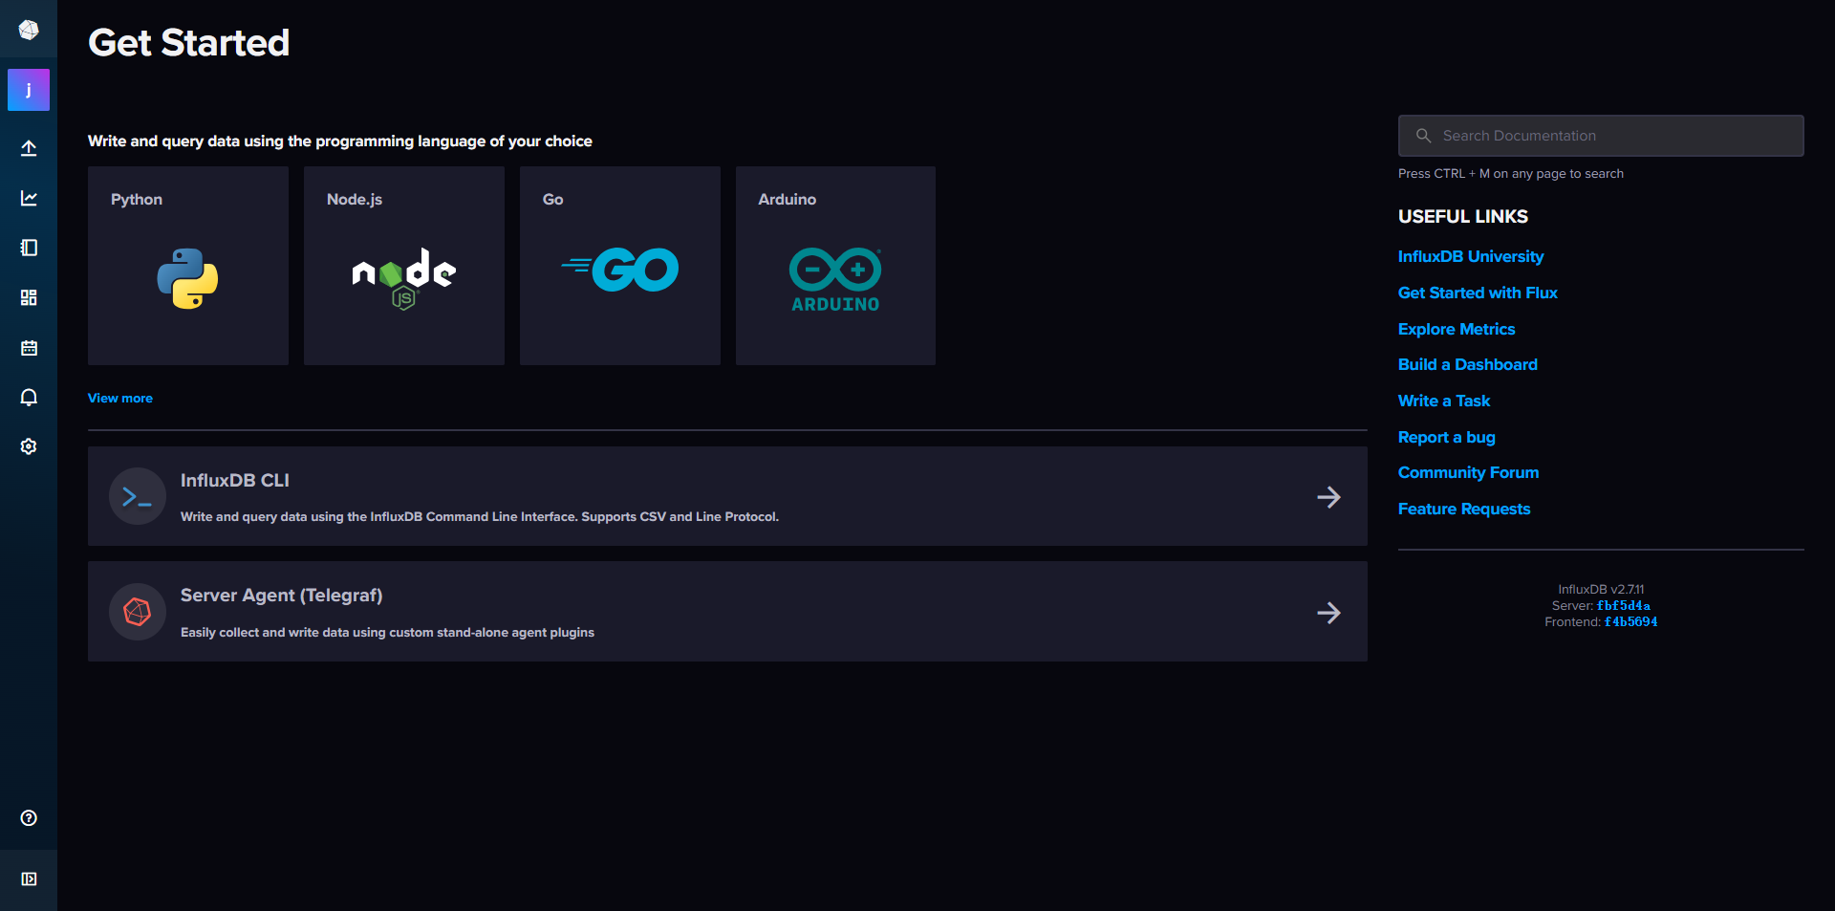Open Settings gear icon in sidebar
The width and height of the screenshot is (1835, 911).
click(x=29, y=446)
